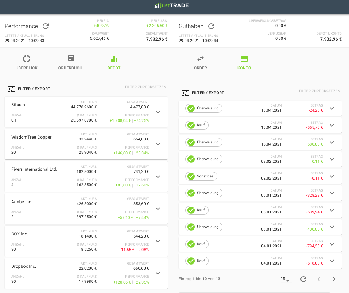Expand the Bitcoin position
This screenshot has height=293, width=349.
pyautogui.click(x=158, y=112)
